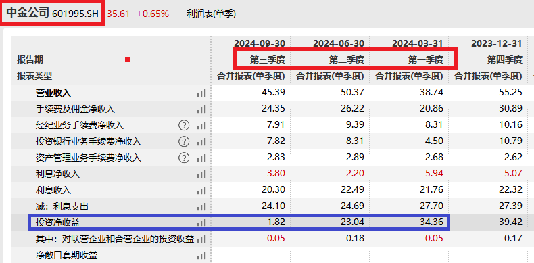Viewport: 534px width, 263px height.
Task: Click 营业收入 value 45.39
Action: 273,93
